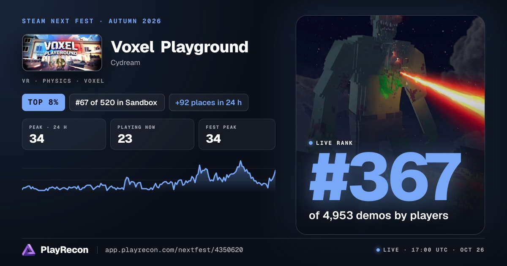Click the TOP 8% badge
The height and width of the screenshot is (266, 507).
(44, 103)
